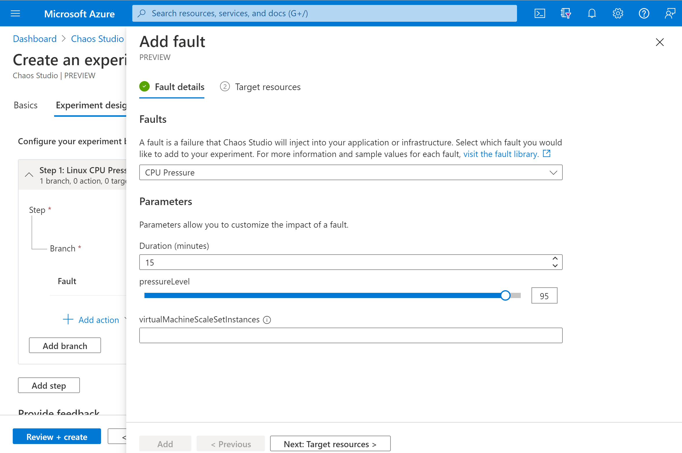Viewport: 682px width, 453px height.
Task: Click the Azure settings gear icon
Action: [617, 13]
